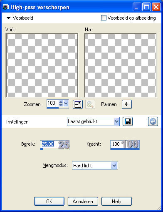Screen dimensions: 163x212
Task: Maximize the High-pass verscherpen dialog
Action: (146, 7)
